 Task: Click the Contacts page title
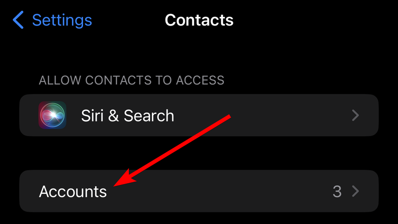[x=199, y=20]
